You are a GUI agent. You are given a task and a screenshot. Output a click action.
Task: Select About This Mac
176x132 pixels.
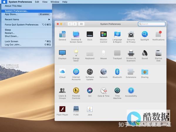[x=27, y=6]
